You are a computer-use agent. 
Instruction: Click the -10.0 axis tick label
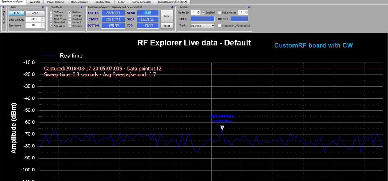click(x=30, y=63)
